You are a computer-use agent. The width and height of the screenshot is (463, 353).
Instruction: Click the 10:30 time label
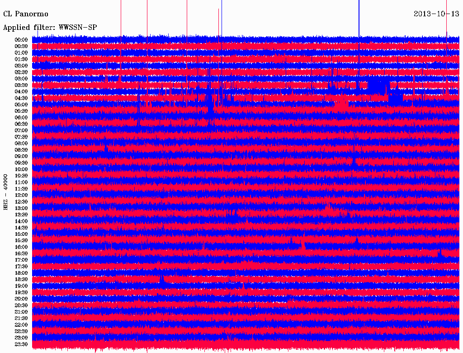(x=21, y=176)
